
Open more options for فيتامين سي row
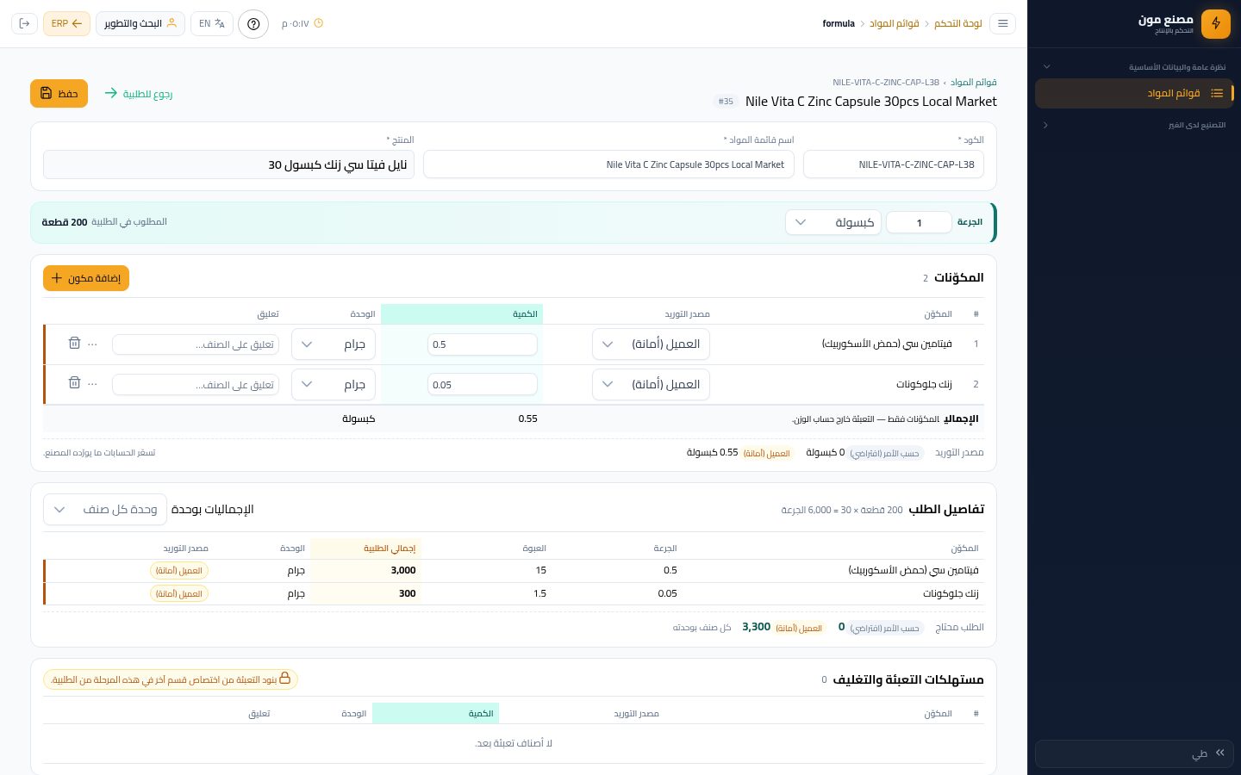point(93,344)
